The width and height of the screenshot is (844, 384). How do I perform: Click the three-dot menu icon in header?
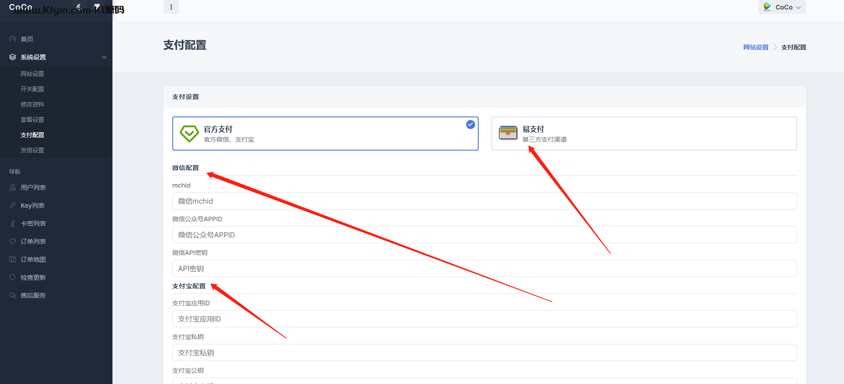[x=171, y=7]
